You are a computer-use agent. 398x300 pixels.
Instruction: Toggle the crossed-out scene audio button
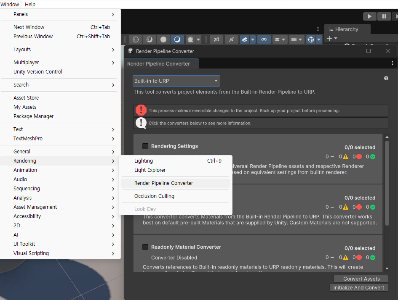click(231, 39)
